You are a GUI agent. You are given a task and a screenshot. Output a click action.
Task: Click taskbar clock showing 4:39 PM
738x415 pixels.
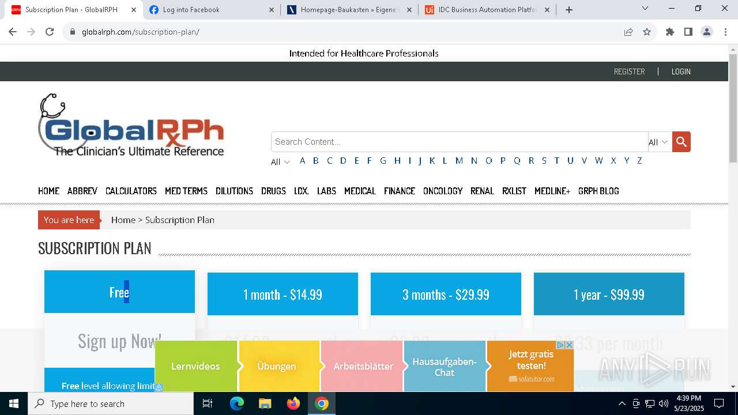(x=688, y=403)
